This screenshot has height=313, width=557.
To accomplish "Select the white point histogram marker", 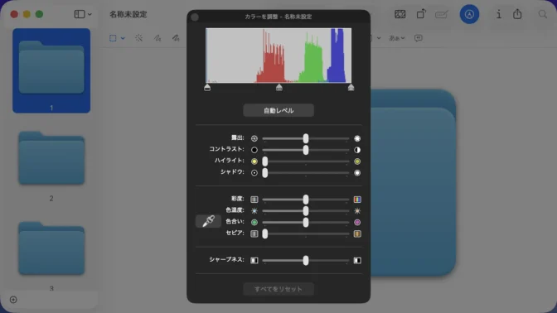I will [351, 87].
